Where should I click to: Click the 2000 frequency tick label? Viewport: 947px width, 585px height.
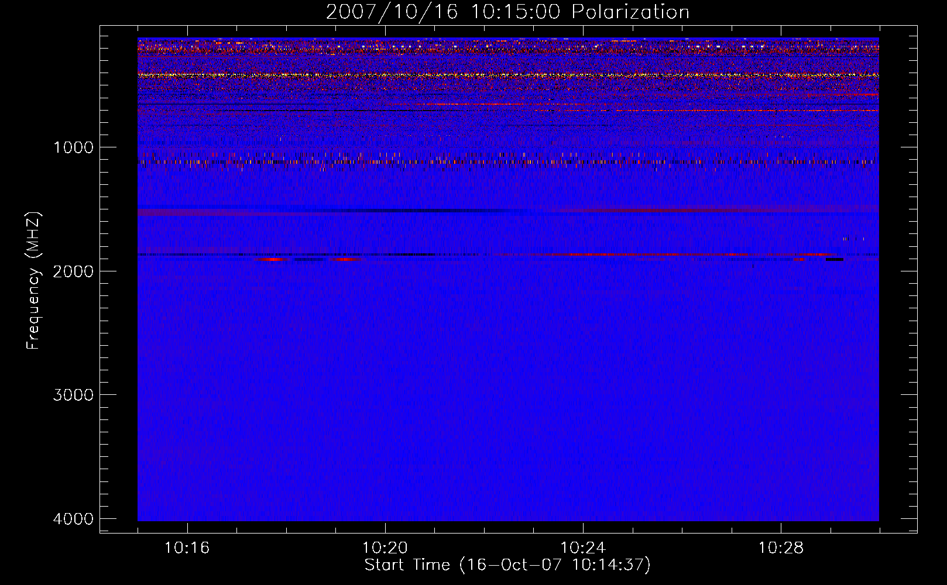[x=73, y=271]
